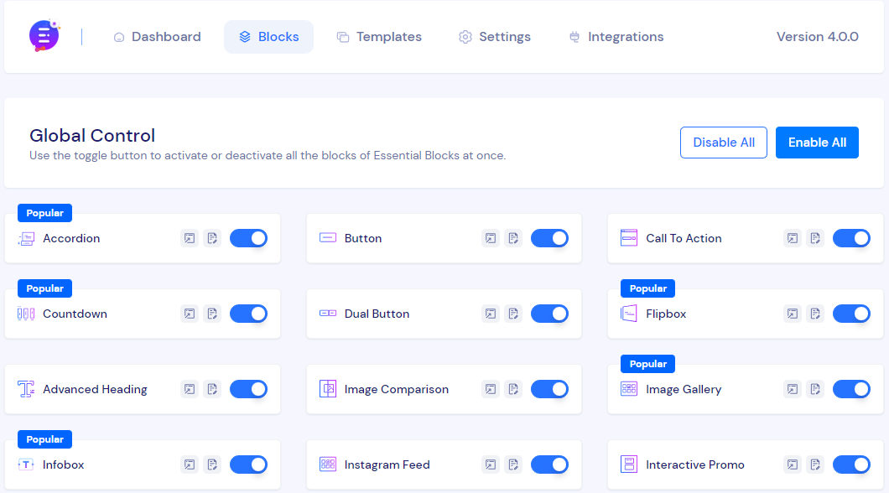The image size is (889, 493).
Task: Click the Image Comparison documentation icon
Action: pos(513,389)
